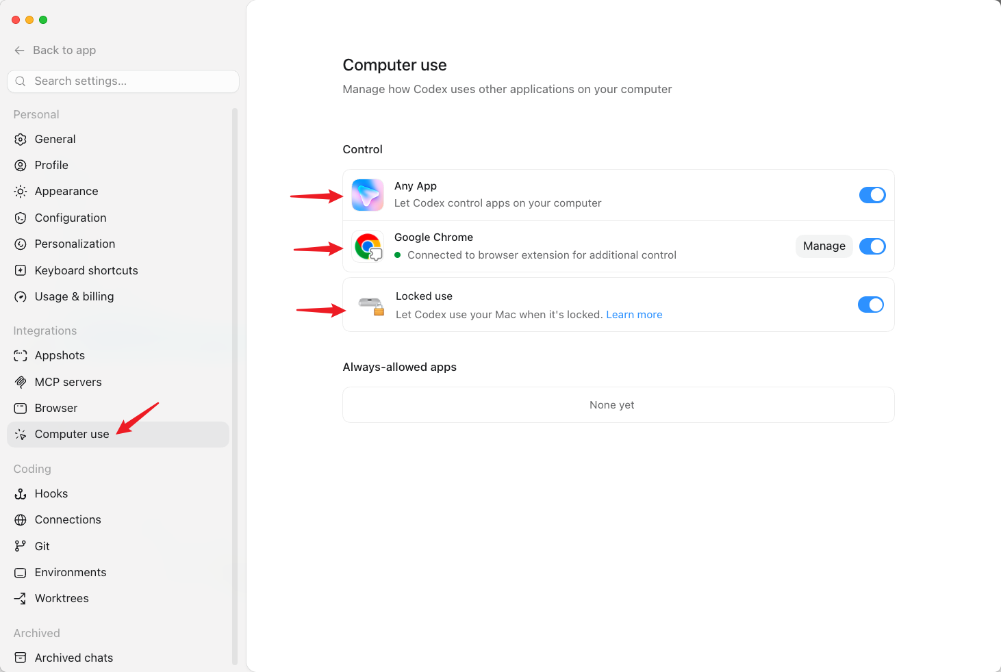Click the Archived chats box icon
This screenshot has height=672, width=1001.
click(21, 658)
